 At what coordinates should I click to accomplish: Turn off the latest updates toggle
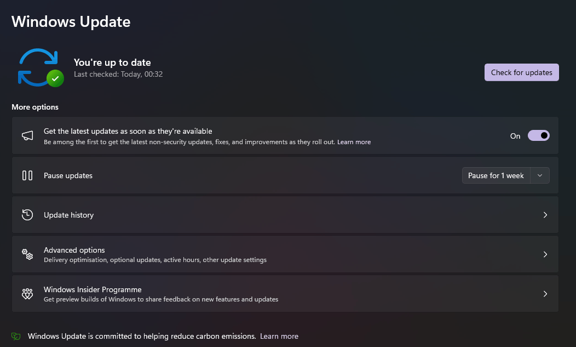[539, 136]
